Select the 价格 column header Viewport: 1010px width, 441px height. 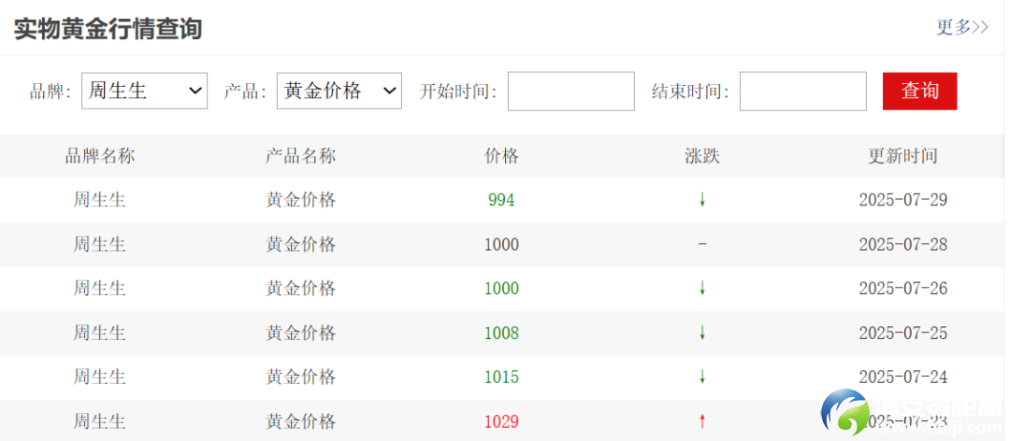(502, 156)
